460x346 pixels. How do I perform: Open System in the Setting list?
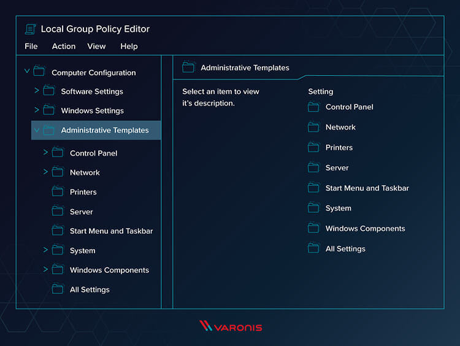[x=338, y=209]
